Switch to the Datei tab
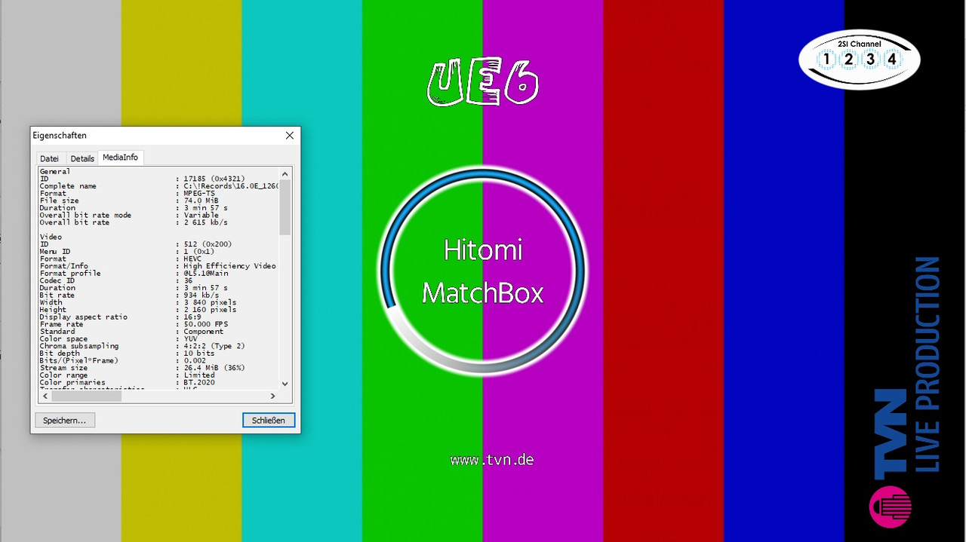Image resolution: width=966 pixels, height=542 pixels. point(49,158)
